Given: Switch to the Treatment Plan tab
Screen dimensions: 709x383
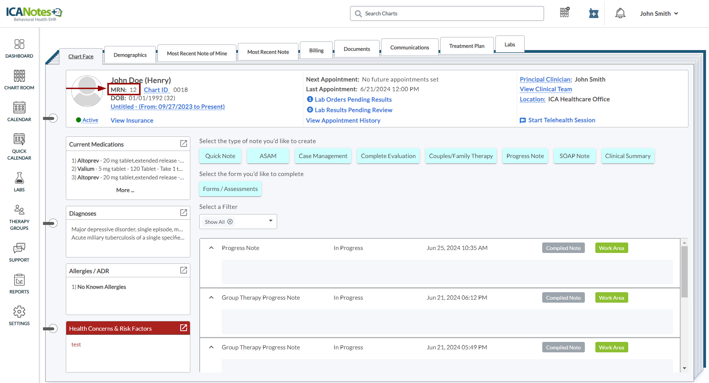Looking at the screenshot, I should click(466, 46).
